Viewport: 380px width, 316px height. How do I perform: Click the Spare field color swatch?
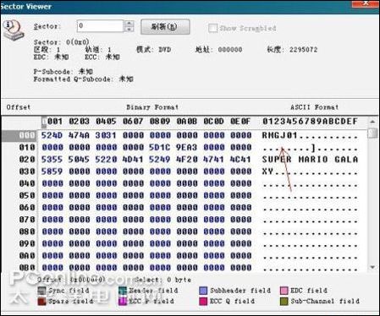click(41, 302)
